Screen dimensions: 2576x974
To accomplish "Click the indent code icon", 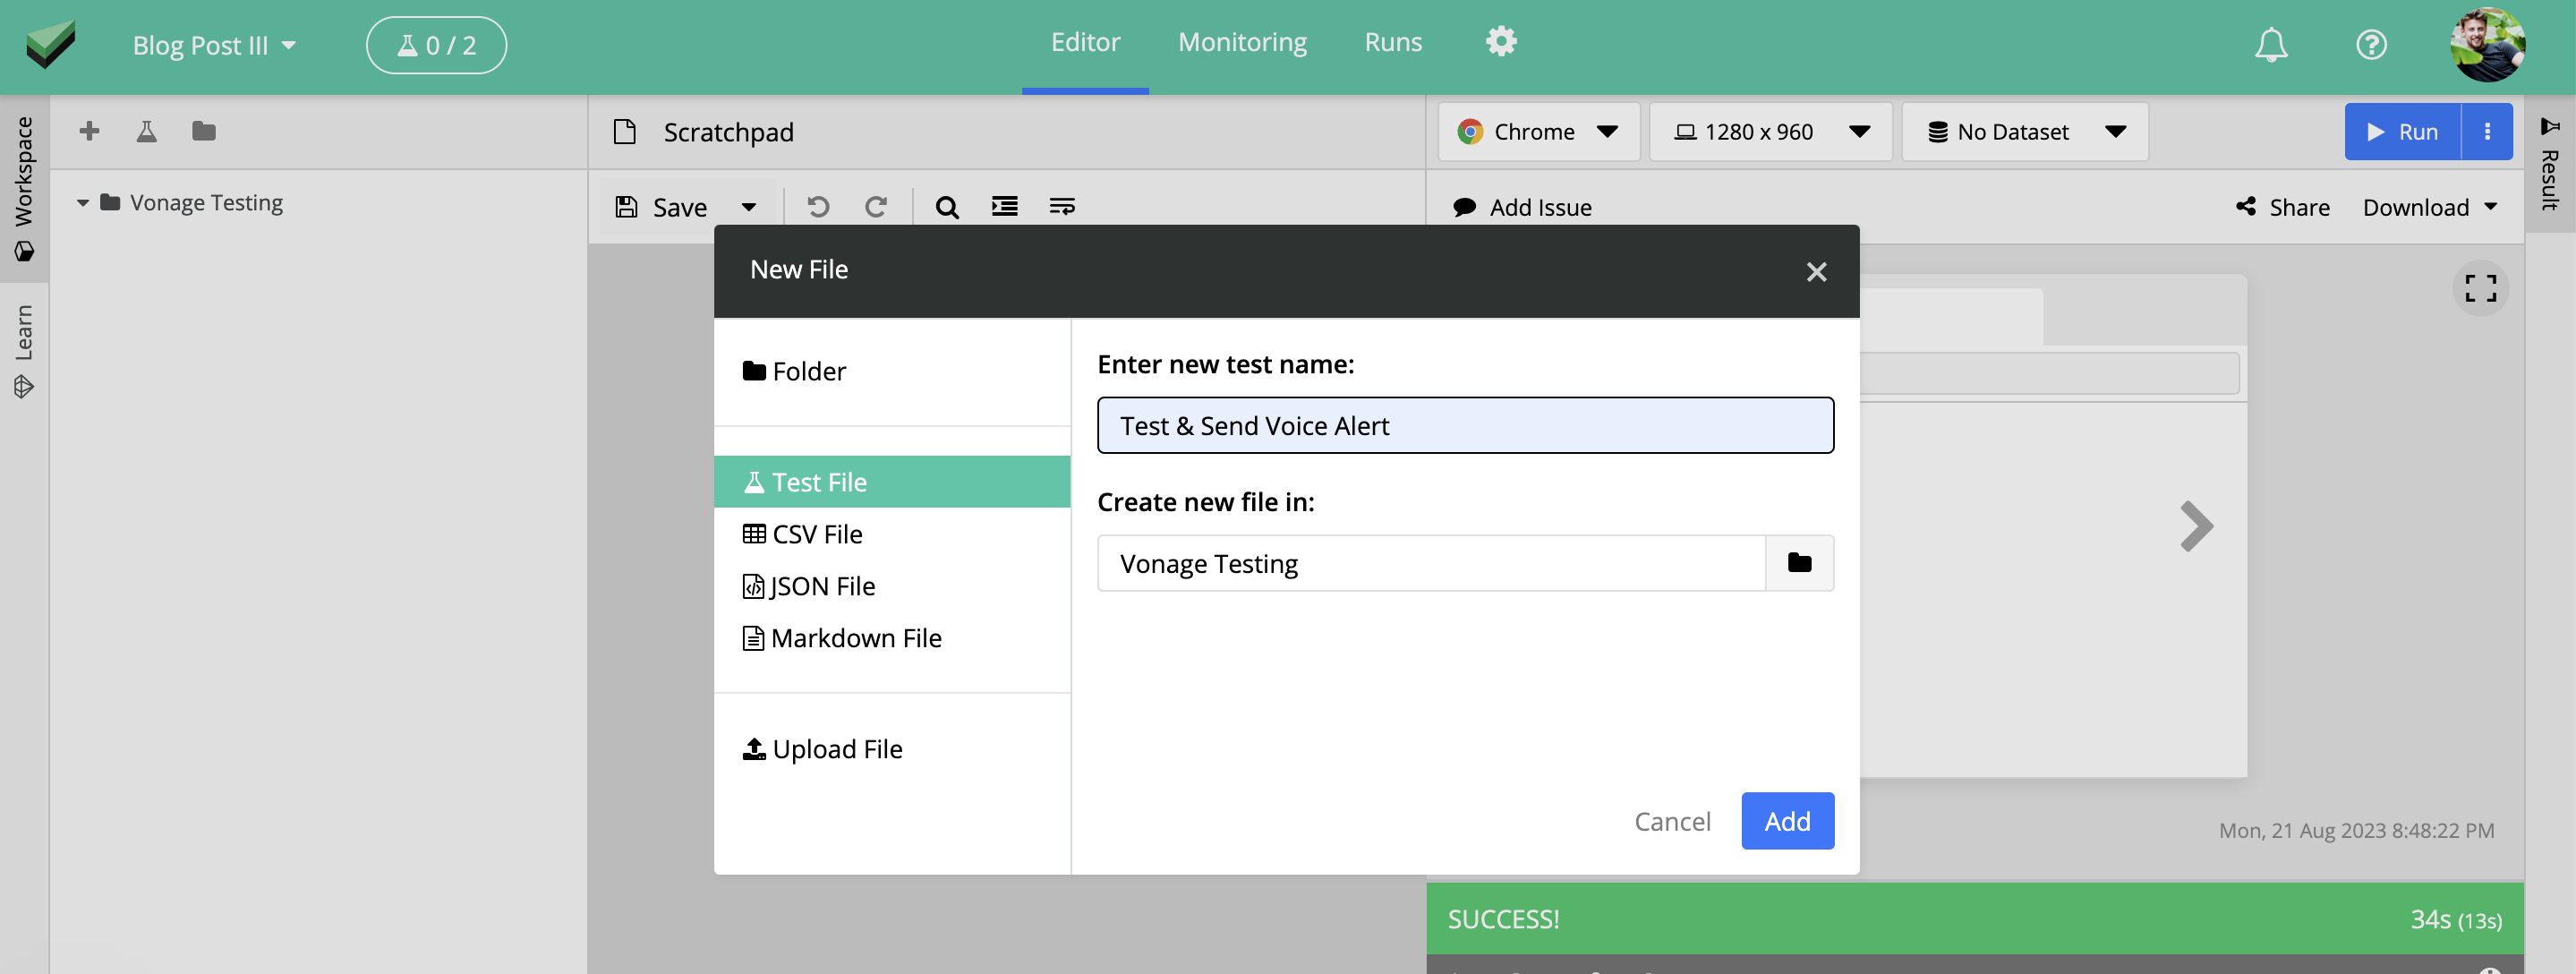I will coord(1004,207).
